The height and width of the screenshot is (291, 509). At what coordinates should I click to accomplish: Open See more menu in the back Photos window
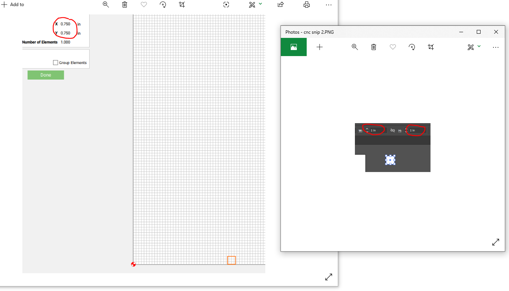click(329, 5)
